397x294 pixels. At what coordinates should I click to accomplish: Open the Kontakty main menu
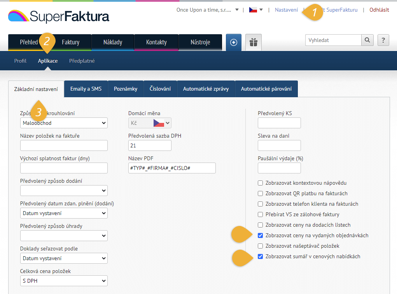156,42
